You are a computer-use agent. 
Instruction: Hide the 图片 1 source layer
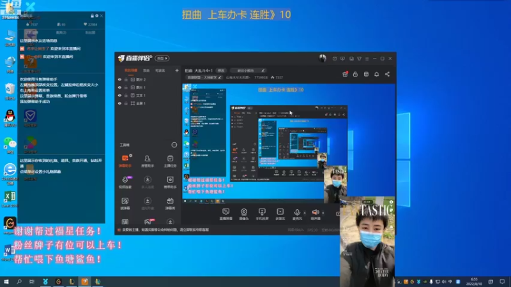pyautogui.click(x=119, y=87)
